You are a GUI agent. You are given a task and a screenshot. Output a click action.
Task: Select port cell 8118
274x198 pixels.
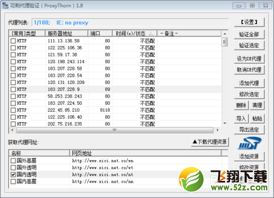click(x=105, y=110)
